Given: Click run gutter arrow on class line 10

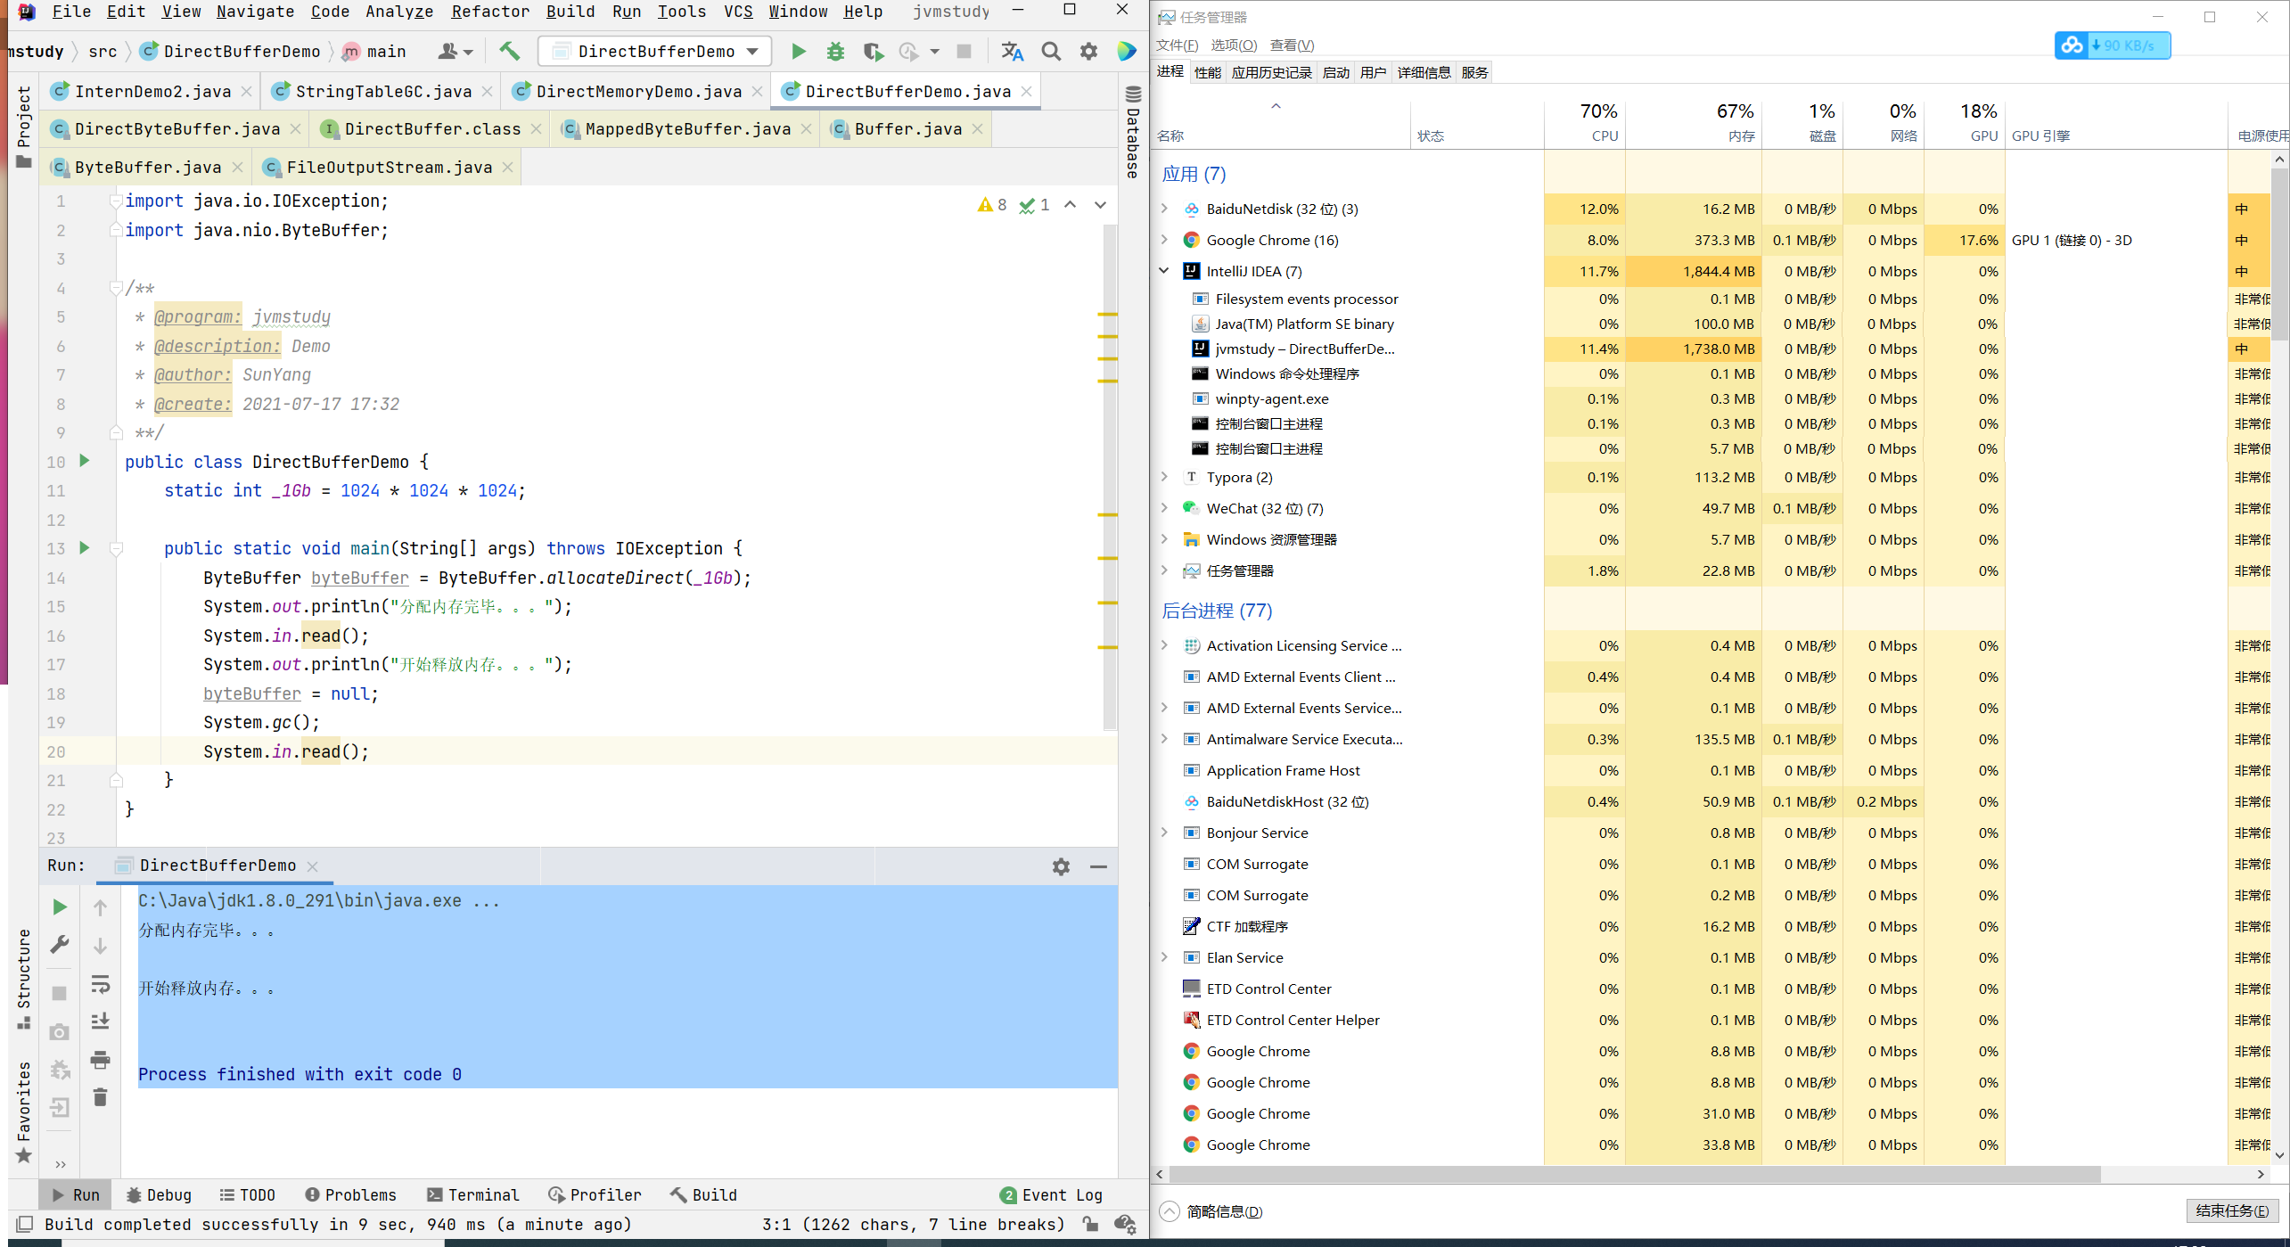Looking at the screenshot, I should 85,461.
